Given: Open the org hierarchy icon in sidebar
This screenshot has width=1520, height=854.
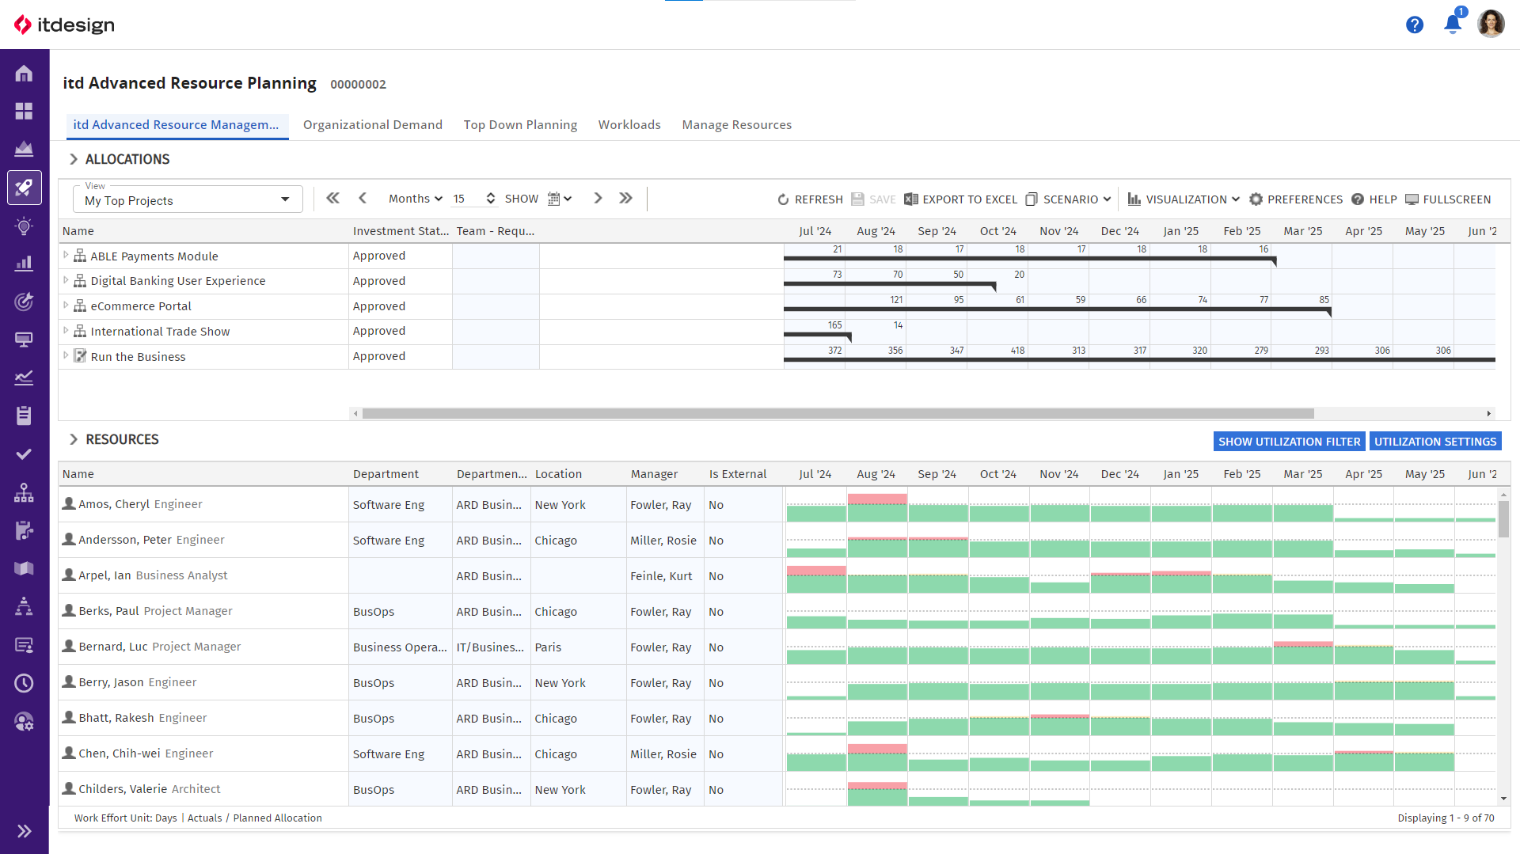Looking at the screenshot, I should coord(24,492).
